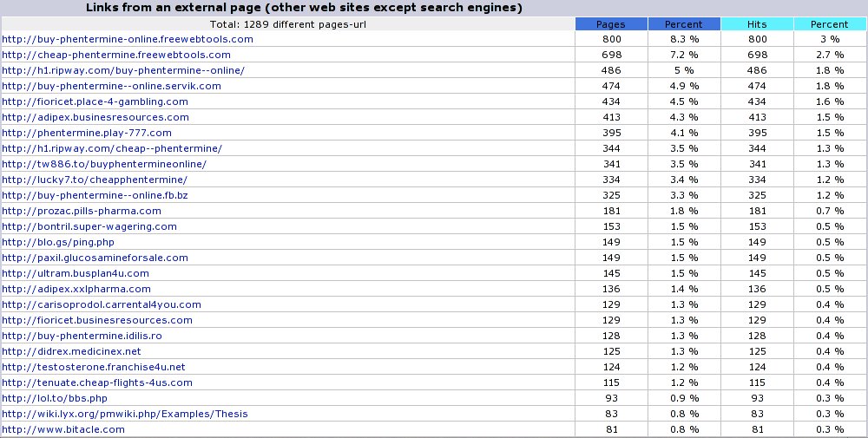Click the Percent header next to Pages
Image resolution: width=868 pixels, height=438 pixels.
pos(684,23)
